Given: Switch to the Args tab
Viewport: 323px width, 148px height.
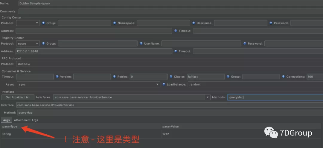Looking at the screenshot, I should (x=6, y=120).
